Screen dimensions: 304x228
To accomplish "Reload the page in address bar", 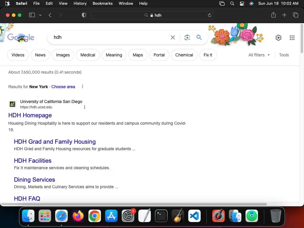I will tap(209, 15).
